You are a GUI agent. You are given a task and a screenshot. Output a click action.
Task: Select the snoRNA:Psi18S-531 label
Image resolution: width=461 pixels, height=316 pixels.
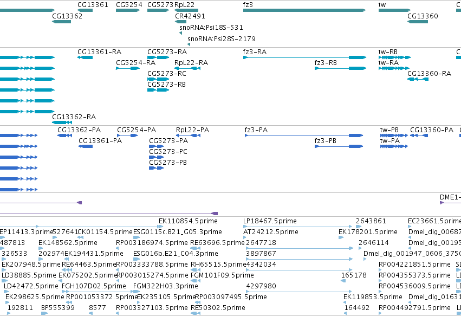211,27
